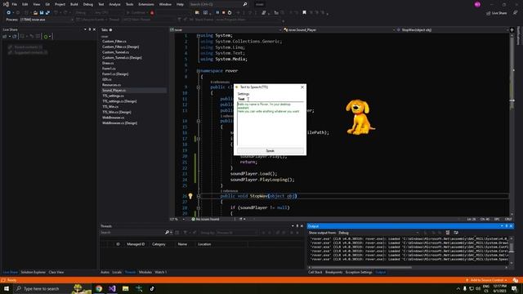The height and width of the screenshot is (294, 523).
Task: Switch to the Modules tab
Action: click(145, 272)
